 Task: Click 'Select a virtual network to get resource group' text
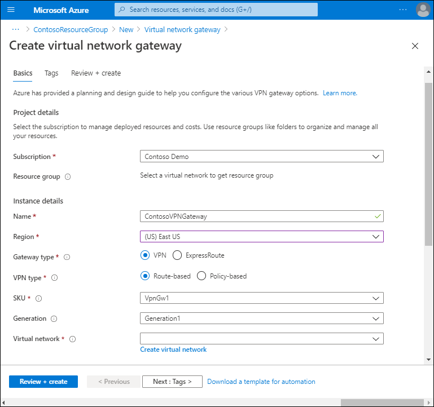(207, 175)
